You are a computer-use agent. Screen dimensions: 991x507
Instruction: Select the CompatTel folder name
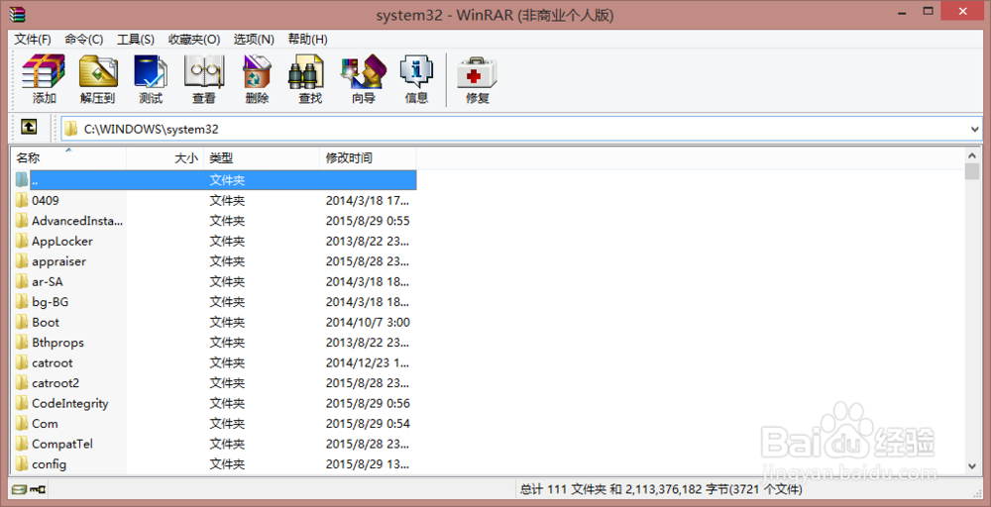[61, 444]
